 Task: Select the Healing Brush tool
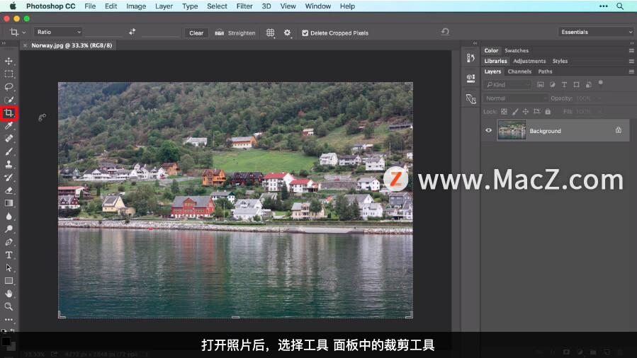[9, 138]
